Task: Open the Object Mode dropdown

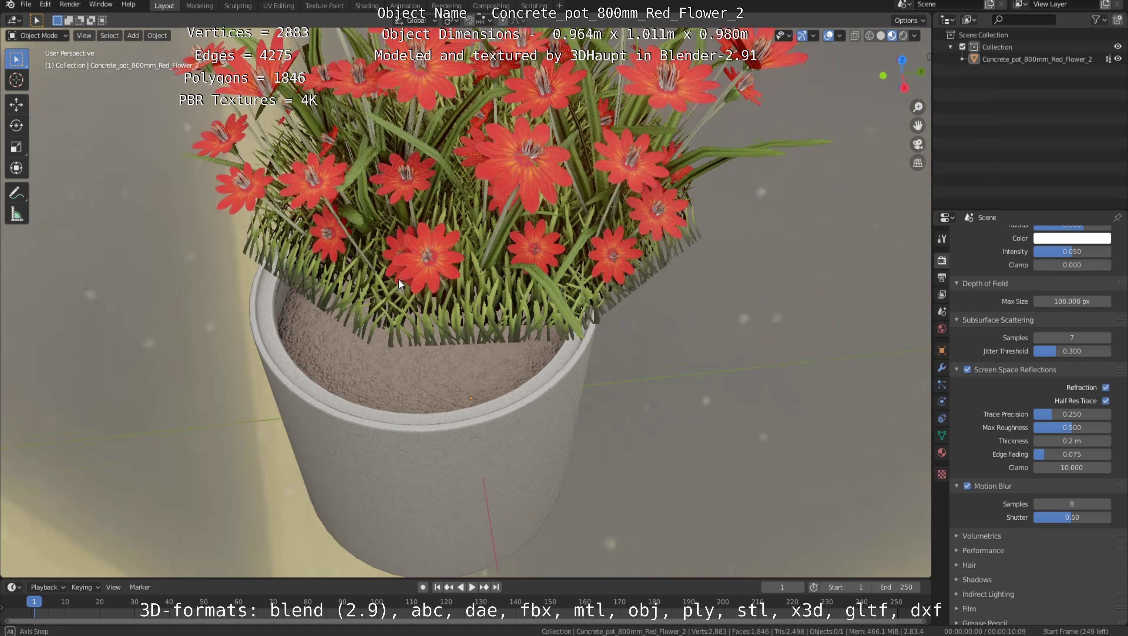Action: [38, 36]
